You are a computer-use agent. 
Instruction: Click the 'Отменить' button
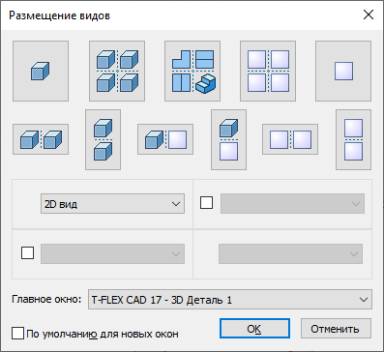(336, 329)
